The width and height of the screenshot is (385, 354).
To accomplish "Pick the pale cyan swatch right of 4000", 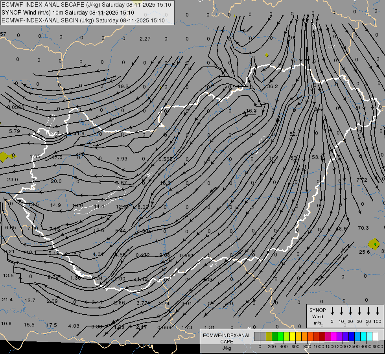I will coord(369,337).
